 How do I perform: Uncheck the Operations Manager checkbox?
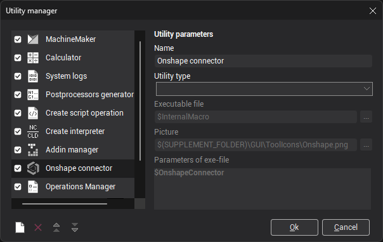tap(18, 187)
